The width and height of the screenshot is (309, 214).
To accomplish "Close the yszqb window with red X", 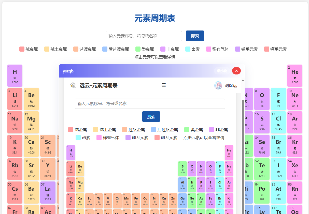I will (x=236, y=71).
